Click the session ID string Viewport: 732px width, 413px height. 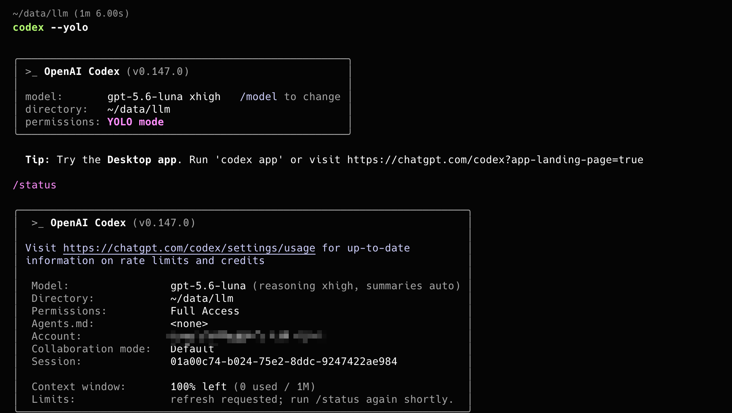284,361
